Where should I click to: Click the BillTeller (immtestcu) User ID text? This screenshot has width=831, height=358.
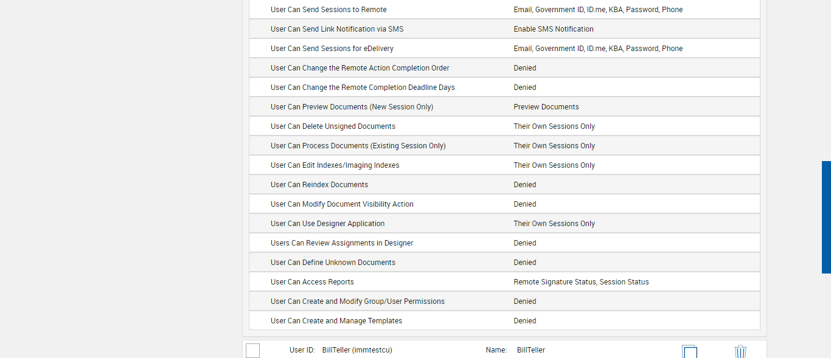coord(357,350)
